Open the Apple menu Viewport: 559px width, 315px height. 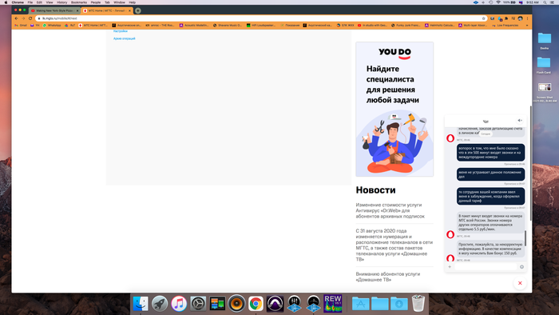6,2
